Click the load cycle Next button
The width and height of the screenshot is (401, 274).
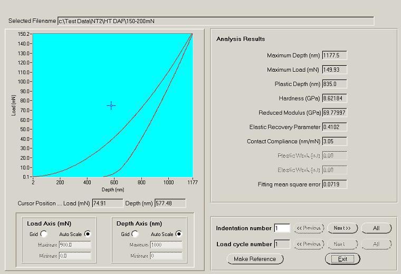coord(342,244)
